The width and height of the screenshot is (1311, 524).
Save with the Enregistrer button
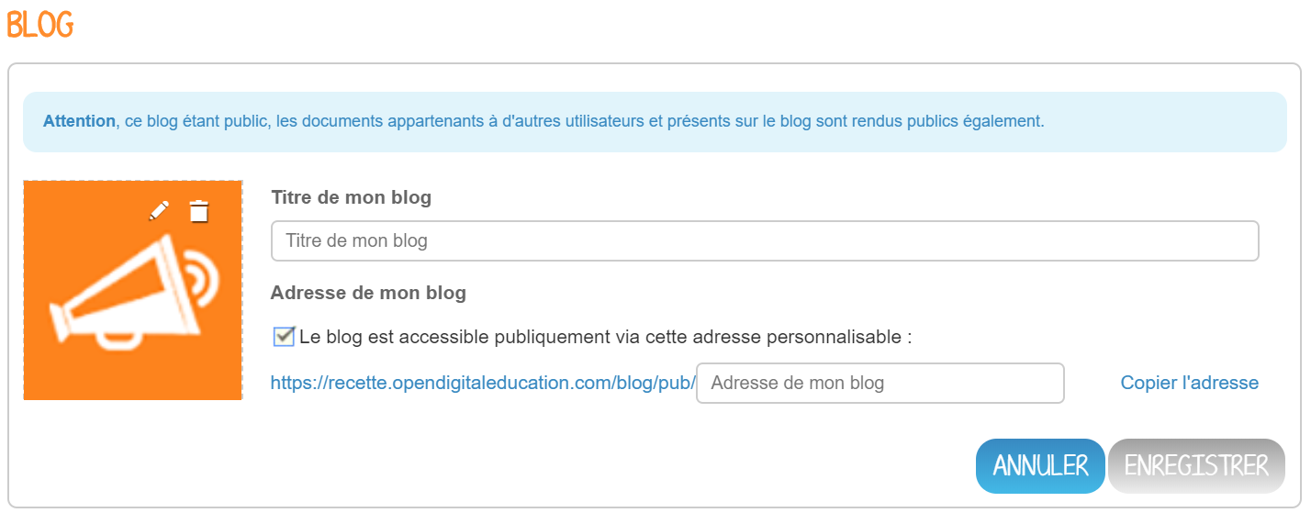pyautogui.click(x=1196, y=466)
